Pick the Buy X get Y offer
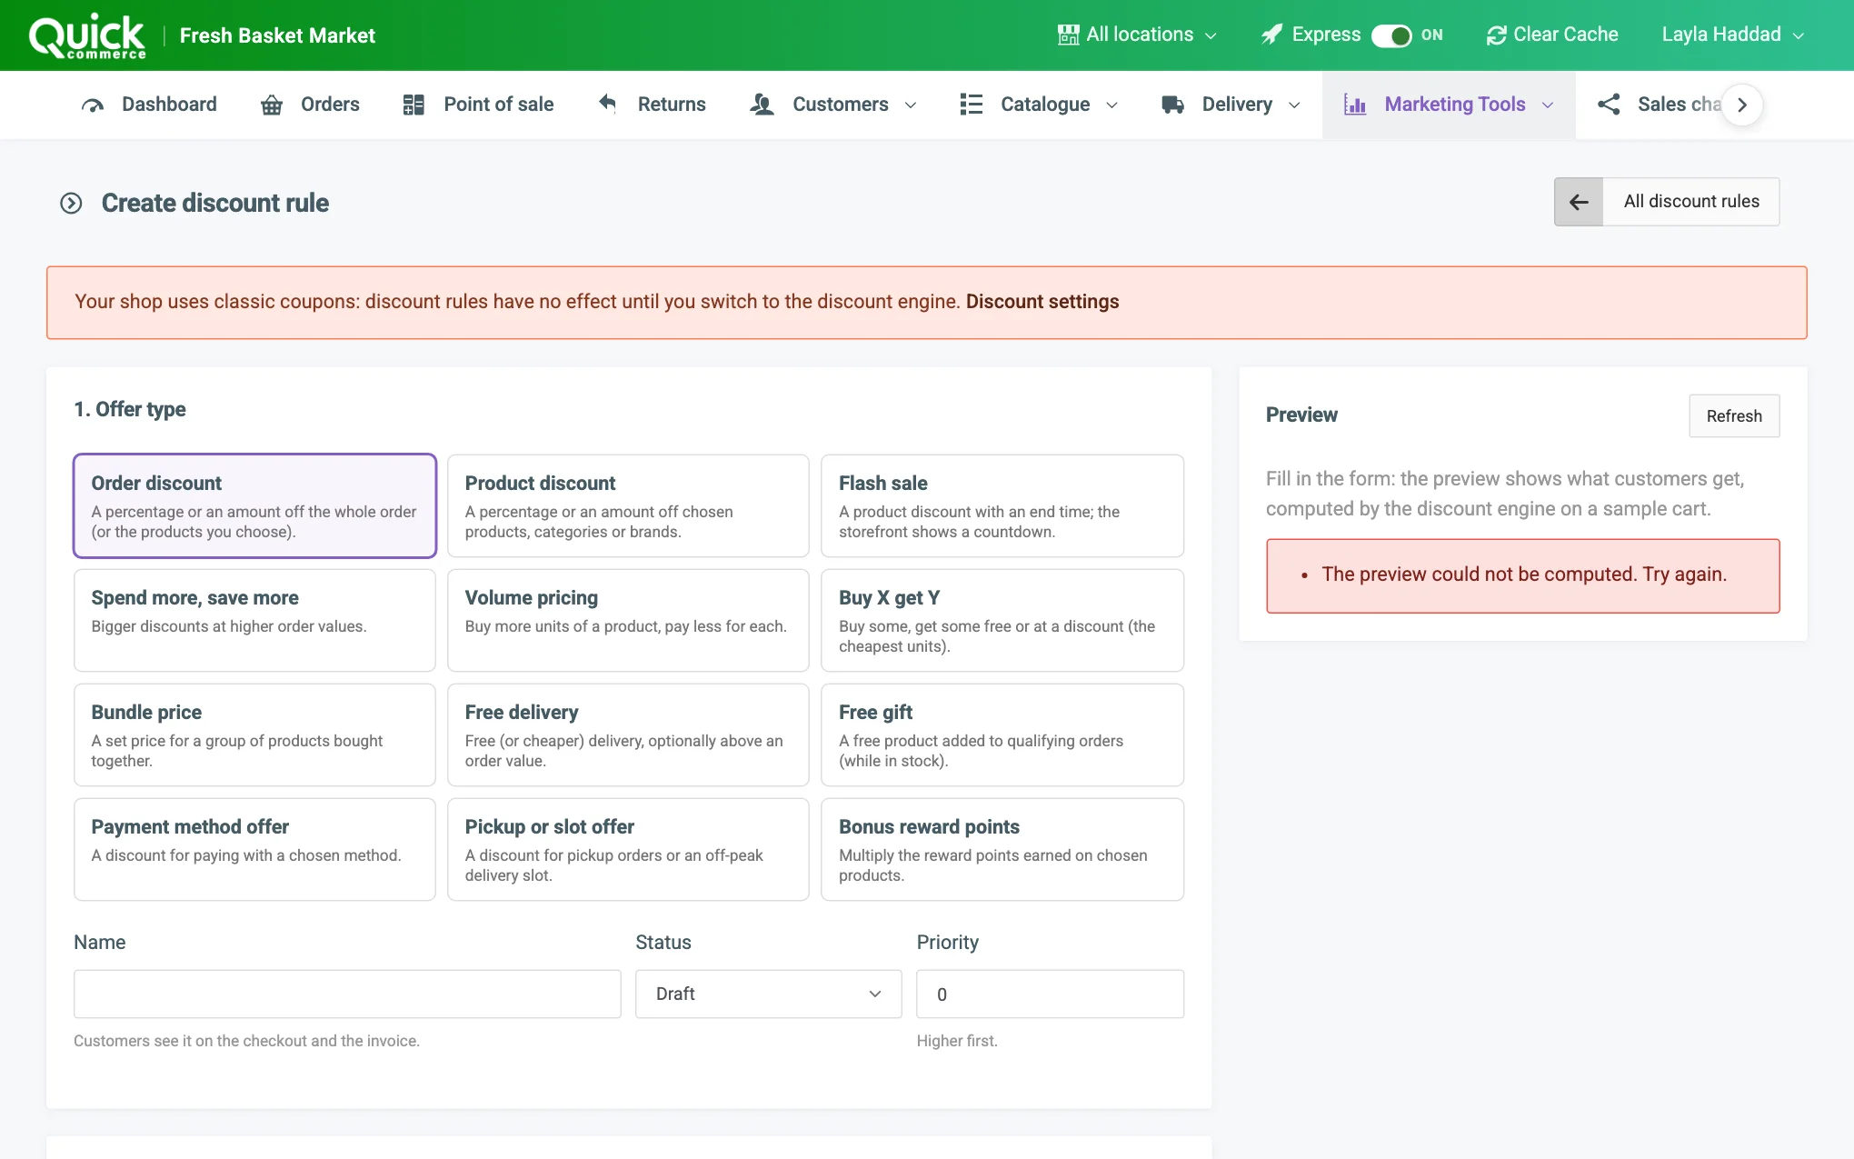Screen dimensions: 1854x1159 1002,620
